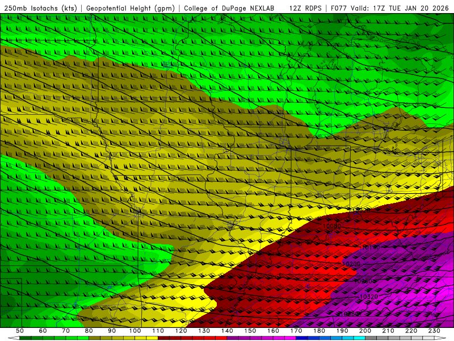Select the purple swatch just above 140 kts
The image size is (454, 341).
tap(233, 338)
